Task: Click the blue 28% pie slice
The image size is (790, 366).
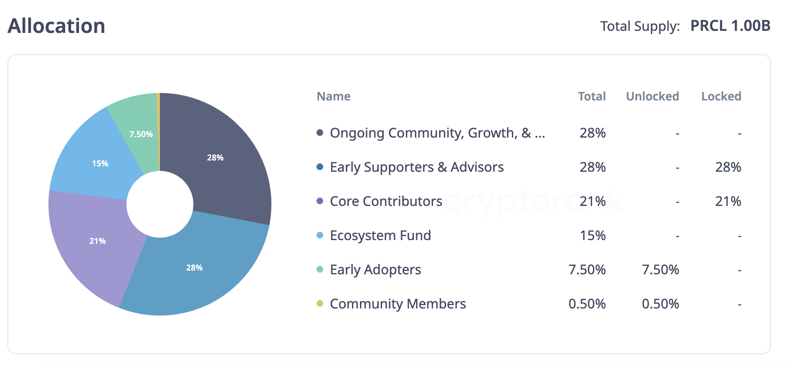Action: point(196,271)
